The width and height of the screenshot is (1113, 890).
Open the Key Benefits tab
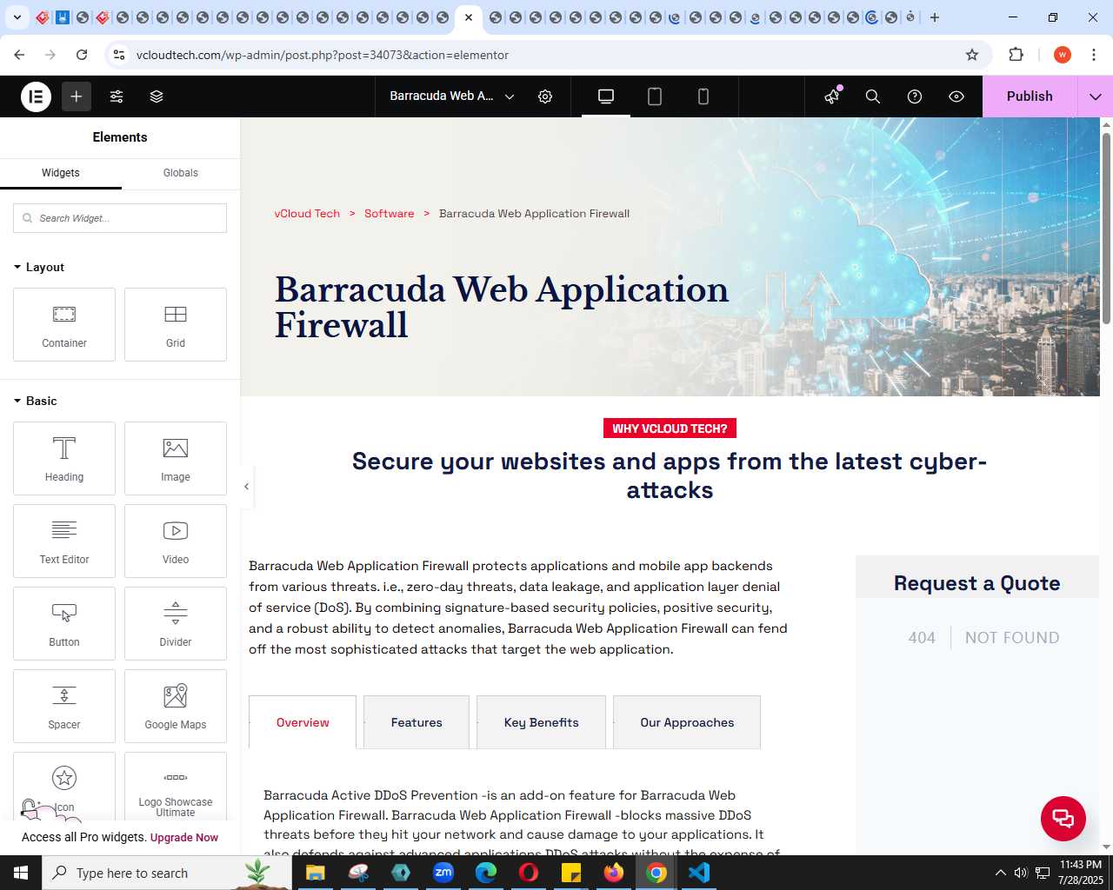(541, 722)
